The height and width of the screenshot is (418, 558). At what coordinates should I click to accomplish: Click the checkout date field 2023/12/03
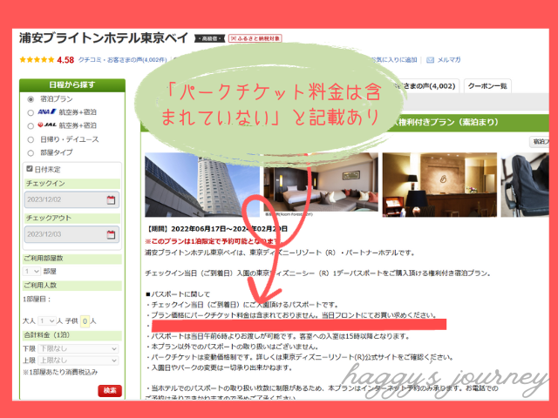(x=71, y=234)
